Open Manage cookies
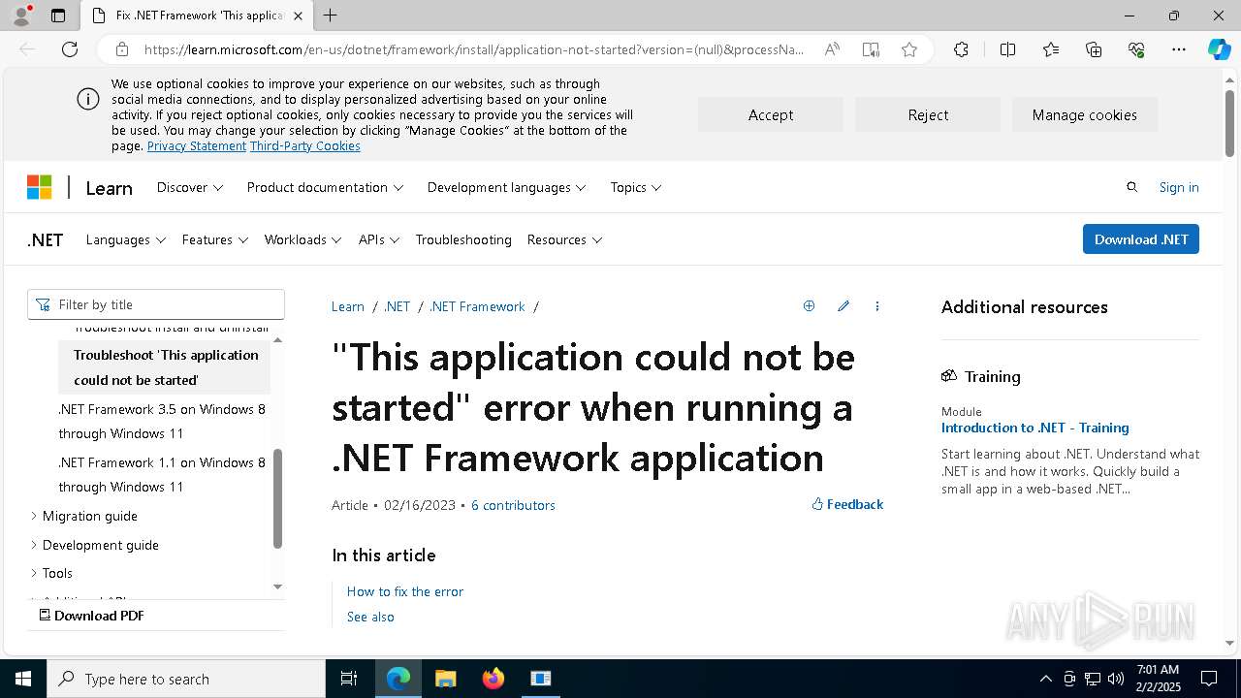Image resolution: width=1241 pixels, height=698 pixels. pos(1085,114)
